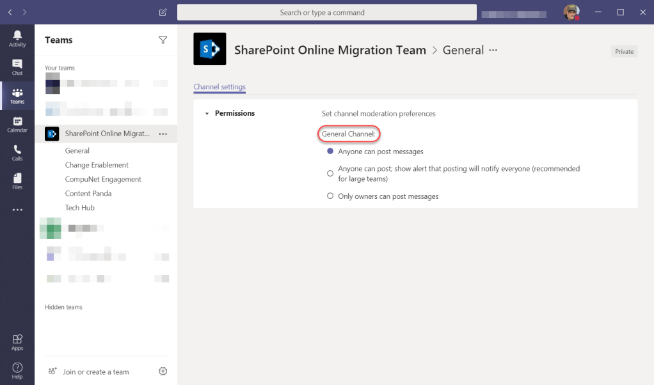The image size is (654, 385).
Task: Open the Change Enablement channel
Action: pyautogui.click(x=97, y=165)
